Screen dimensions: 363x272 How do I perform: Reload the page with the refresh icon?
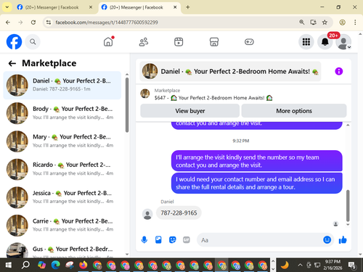tap(33, 22)
